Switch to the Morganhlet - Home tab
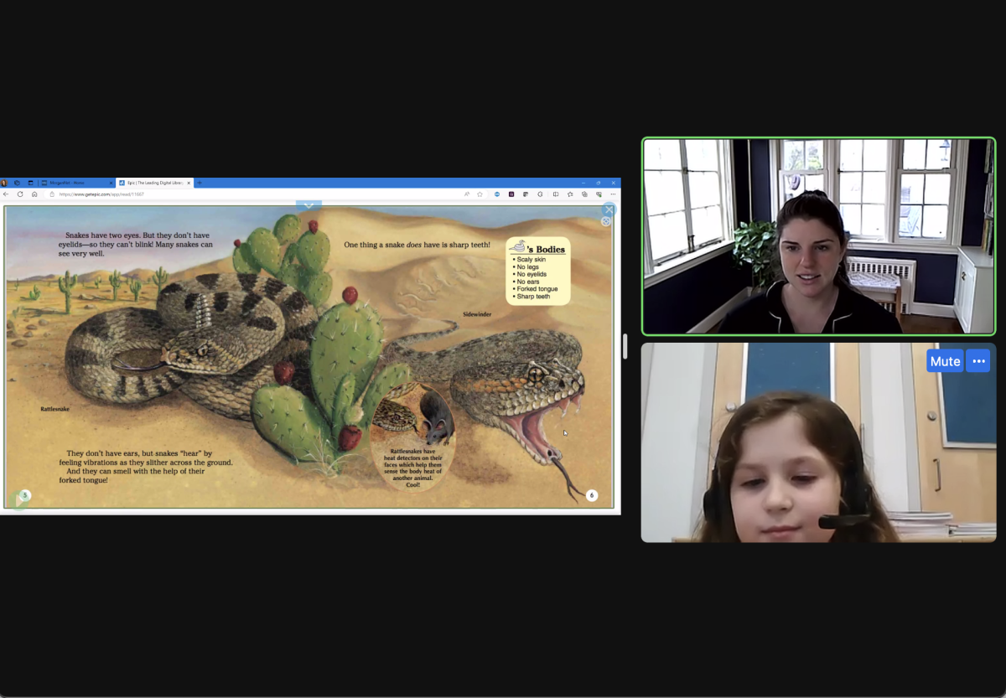The image size is (1006, 698). click(x=75, y=183)
